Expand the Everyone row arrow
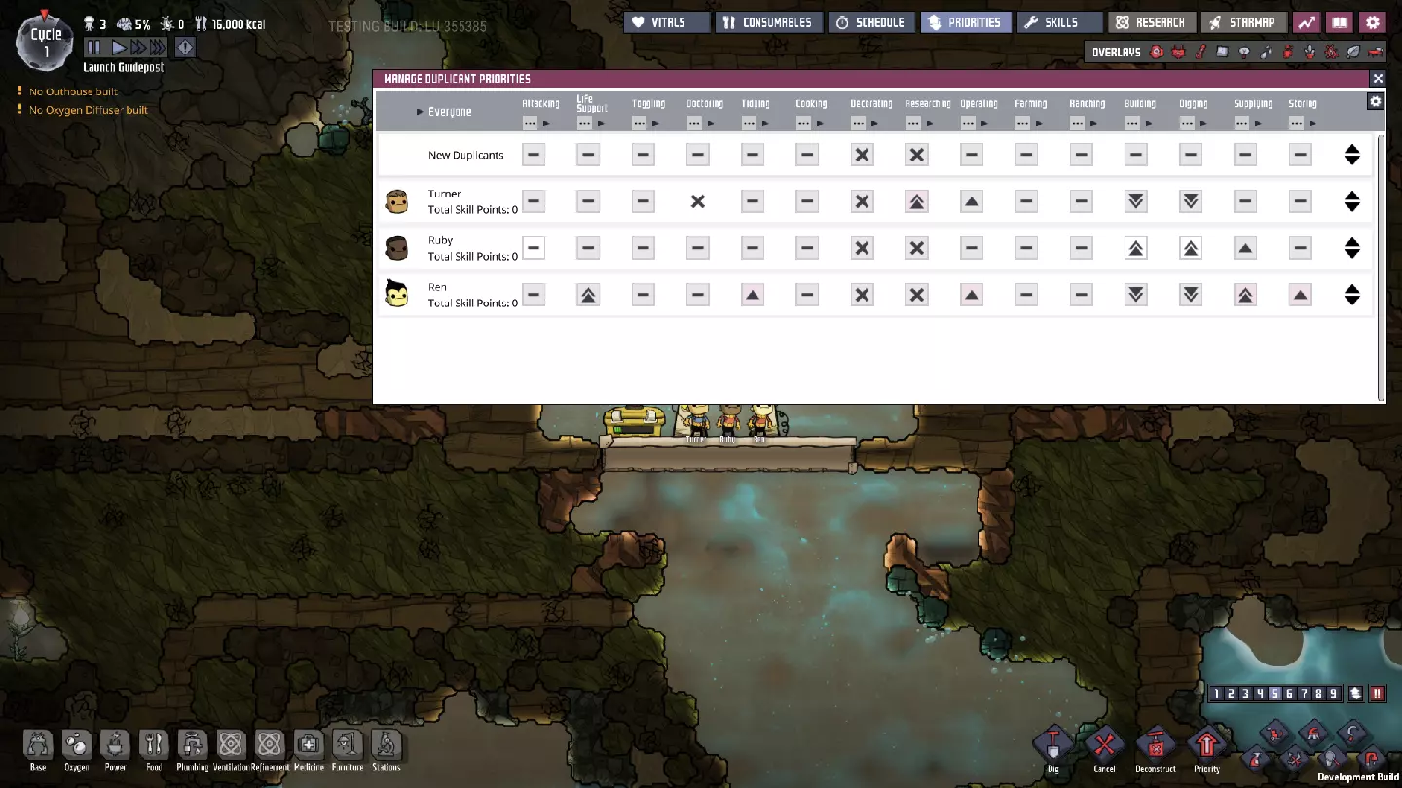The image size is (1402, 788). coord(420,112)
